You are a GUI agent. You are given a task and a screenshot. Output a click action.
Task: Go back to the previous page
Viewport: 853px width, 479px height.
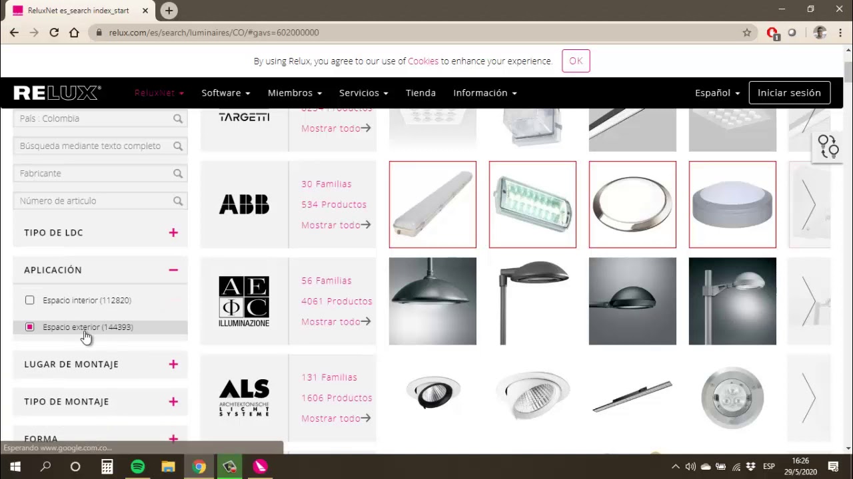(x=14, y=33)
